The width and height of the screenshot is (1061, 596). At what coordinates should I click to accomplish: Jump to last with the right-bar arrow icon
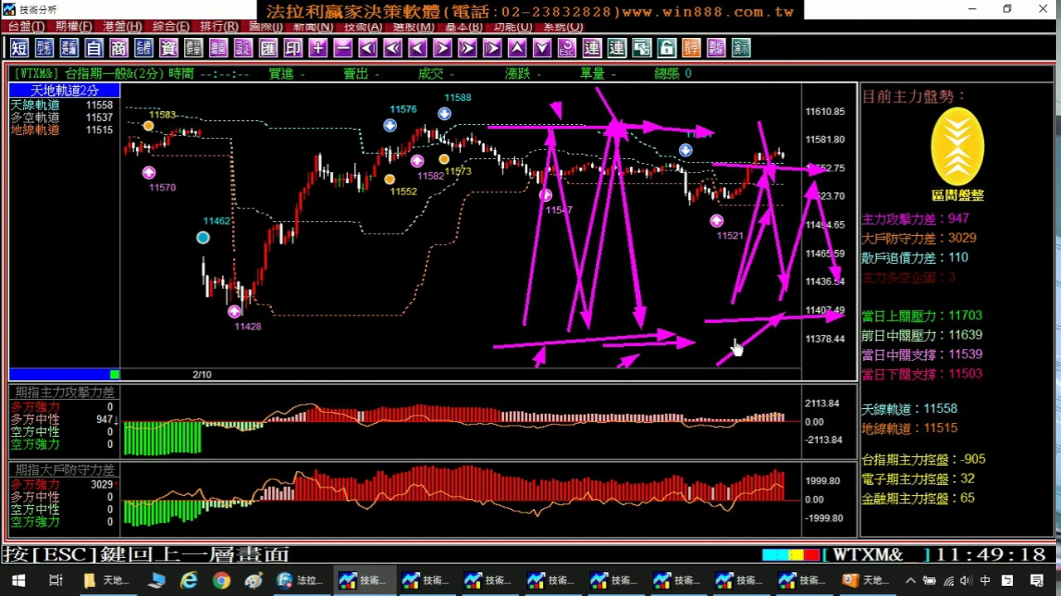tap(492, 48)
